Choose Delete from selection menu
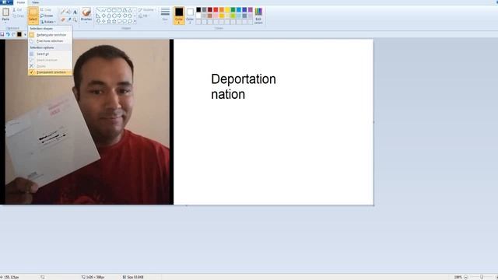The height and width of the screenshot is (280, 498). (x=50, y=66)
